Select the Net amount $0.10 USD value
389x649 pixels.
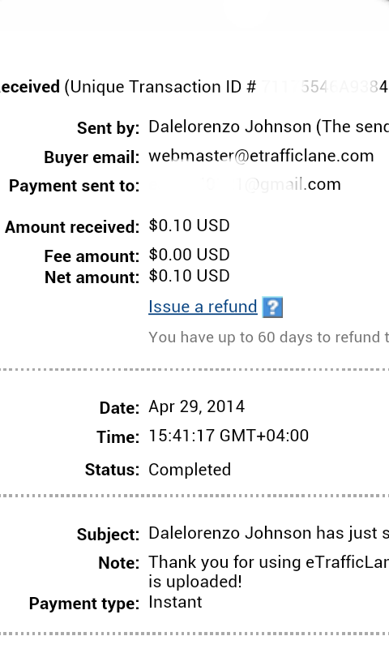click(x=189, y=276)
